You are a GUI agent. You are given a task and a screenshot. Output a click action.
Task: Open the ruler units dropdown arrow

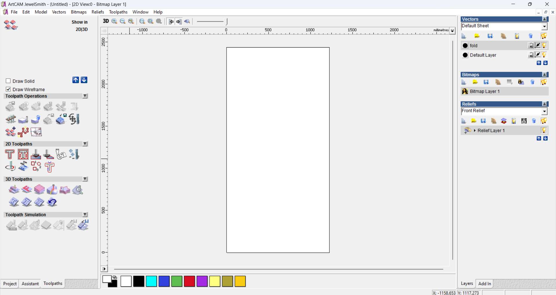pos(453,30)
